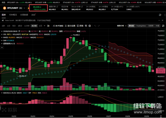166x118 pixels.
Task: Select the 交易数据 tab
Action: 24,15
